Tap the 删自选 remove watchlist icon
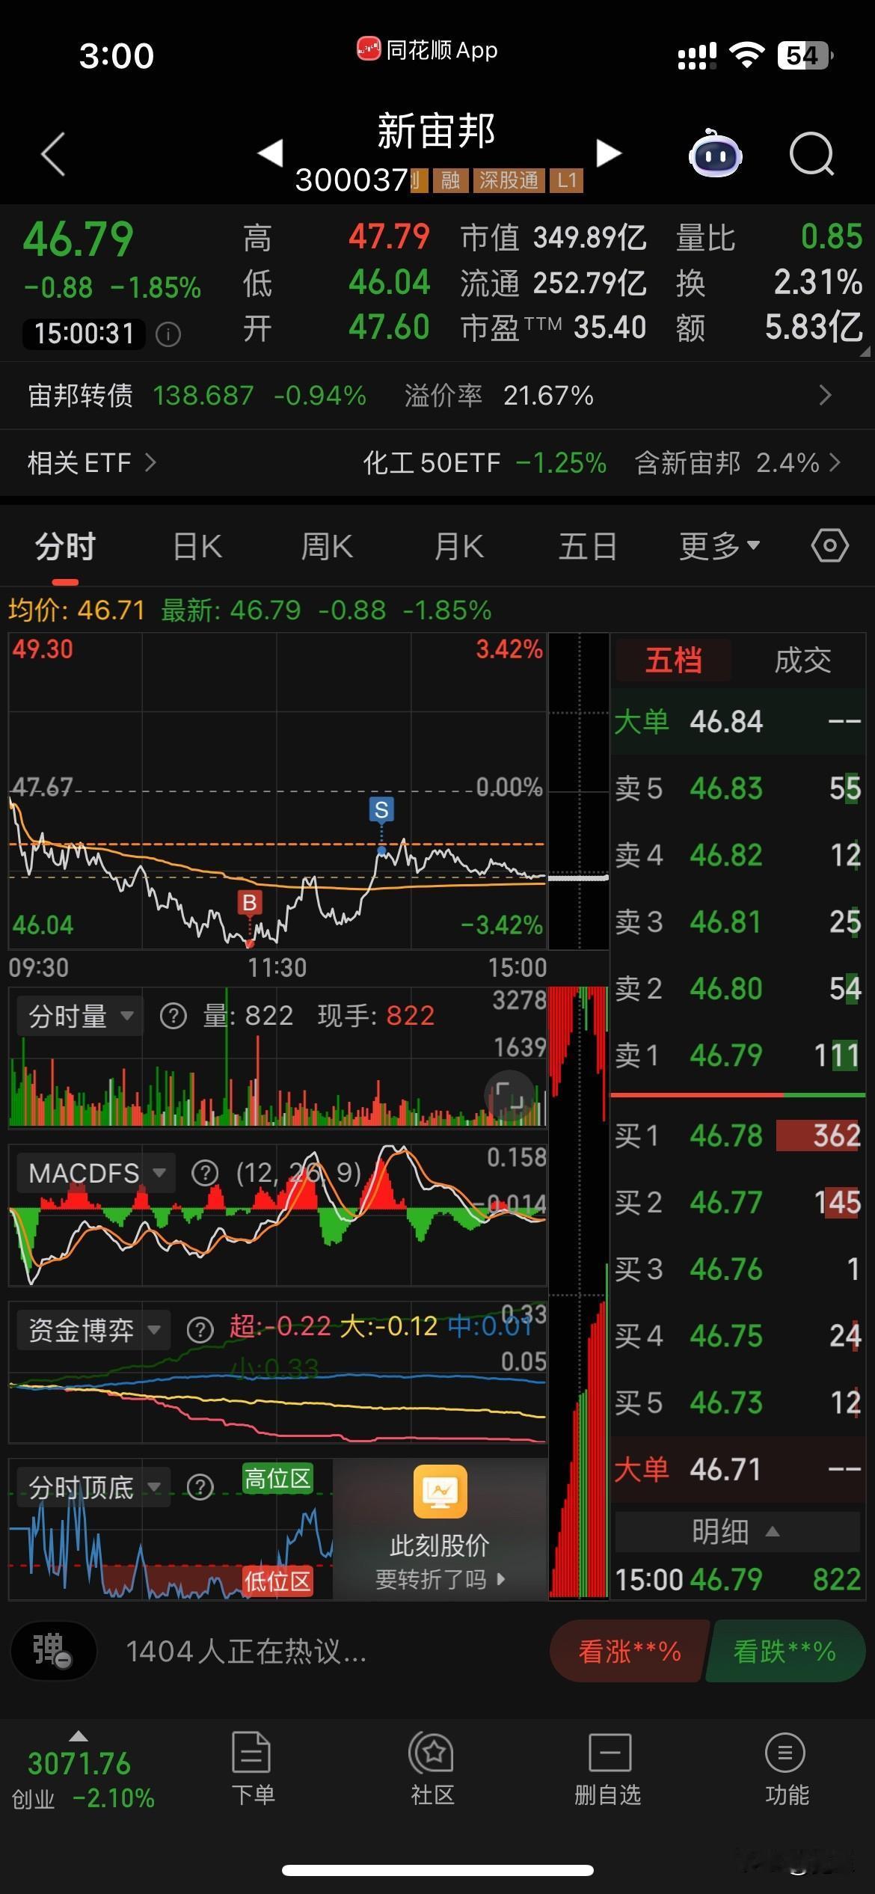 click(x=609, y=1769)
